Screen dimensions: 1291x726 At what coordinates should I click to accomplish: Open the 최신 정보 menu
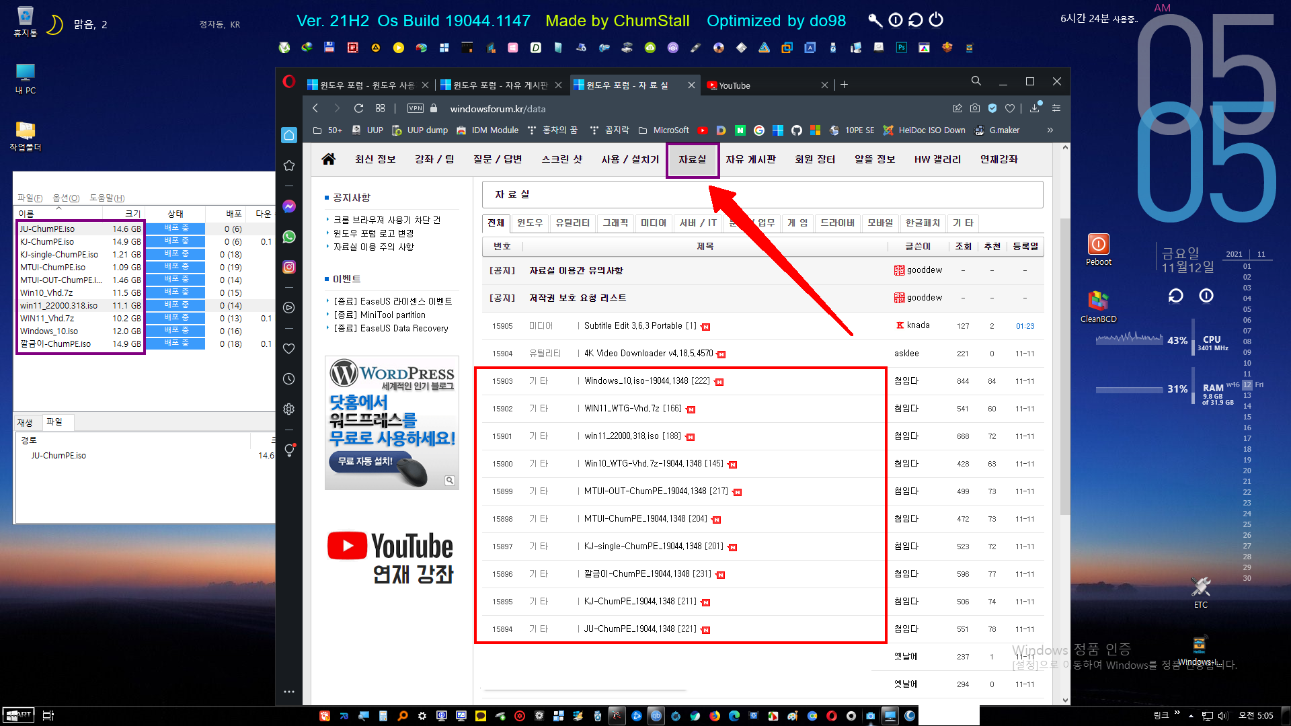pos(375,159)
